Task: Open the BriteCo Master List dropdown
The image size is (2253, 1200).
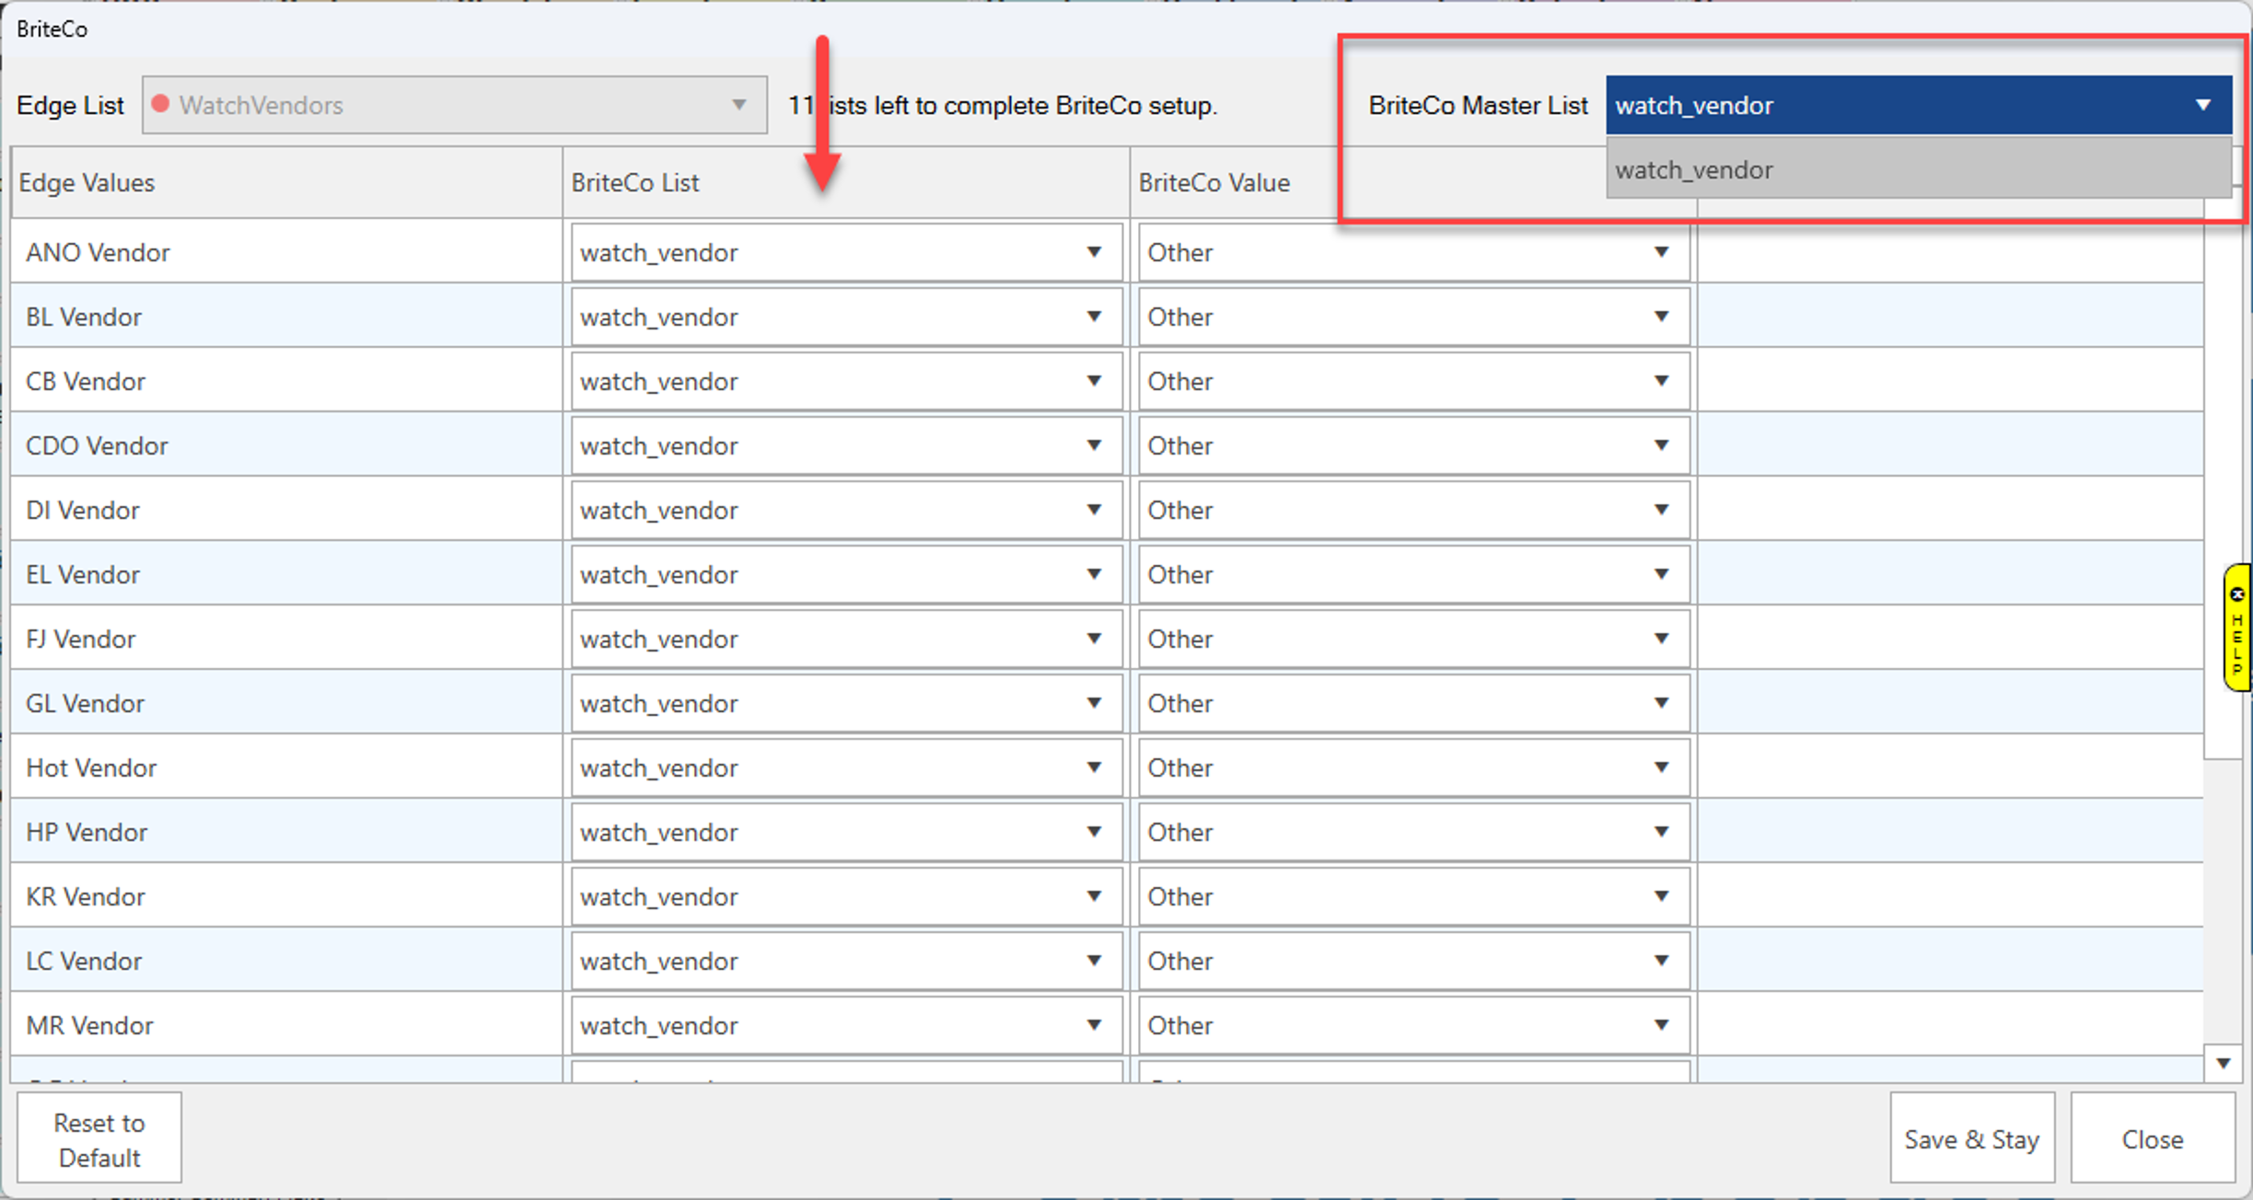Action: (x=2201, y=105)
